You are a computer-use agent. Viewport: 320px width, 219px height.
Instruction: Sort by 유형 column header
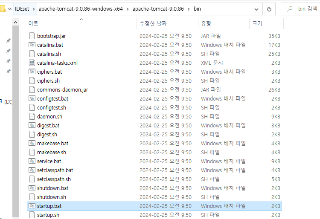click(x=206, y=23)
